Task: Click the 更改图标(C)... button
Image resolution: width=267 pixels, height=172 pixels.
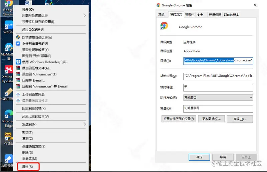Action: [211, 119]
